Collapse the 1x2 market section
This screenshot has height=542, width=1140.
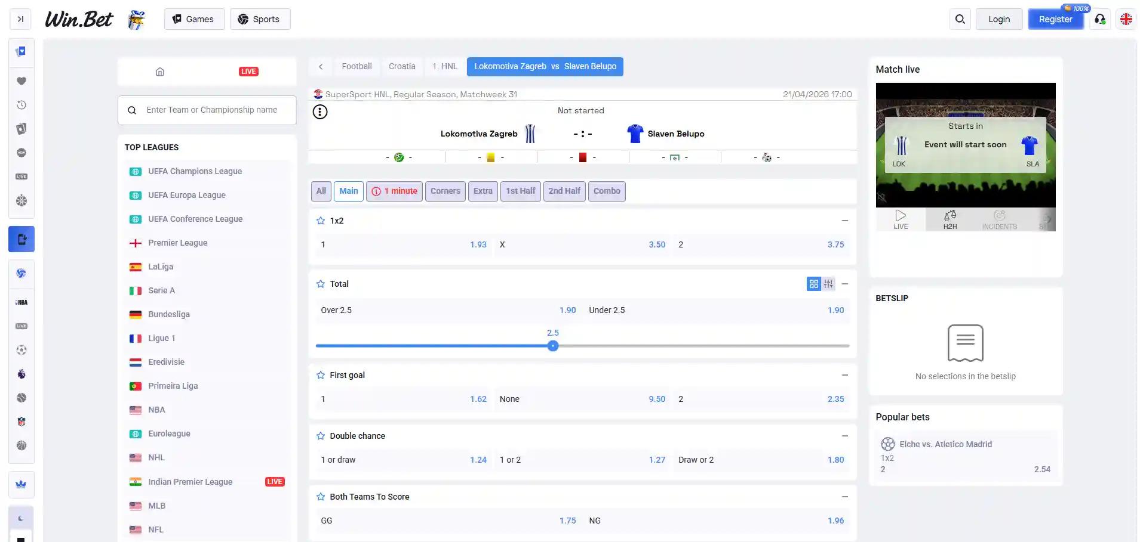tap(845, 221)
